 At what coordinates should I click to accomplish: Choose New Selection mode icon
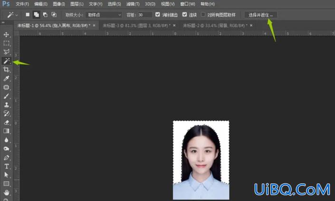pyautogui.click(x=28, y=15)
